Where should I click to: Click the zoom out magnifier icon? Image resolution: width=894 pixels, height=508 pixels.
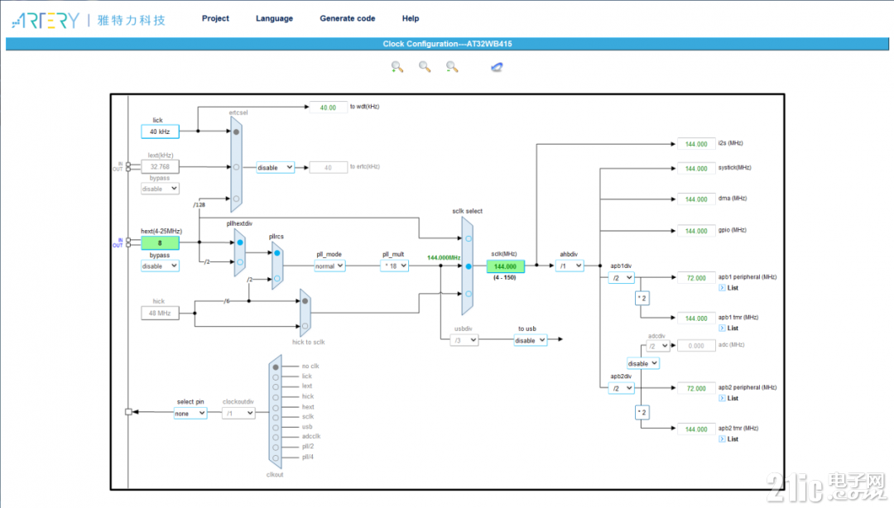click(x=452, y=67)
